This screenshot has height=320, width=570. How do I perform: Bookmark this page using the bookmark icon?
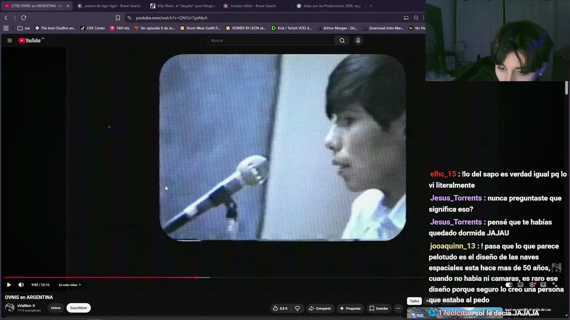(118, 18)
